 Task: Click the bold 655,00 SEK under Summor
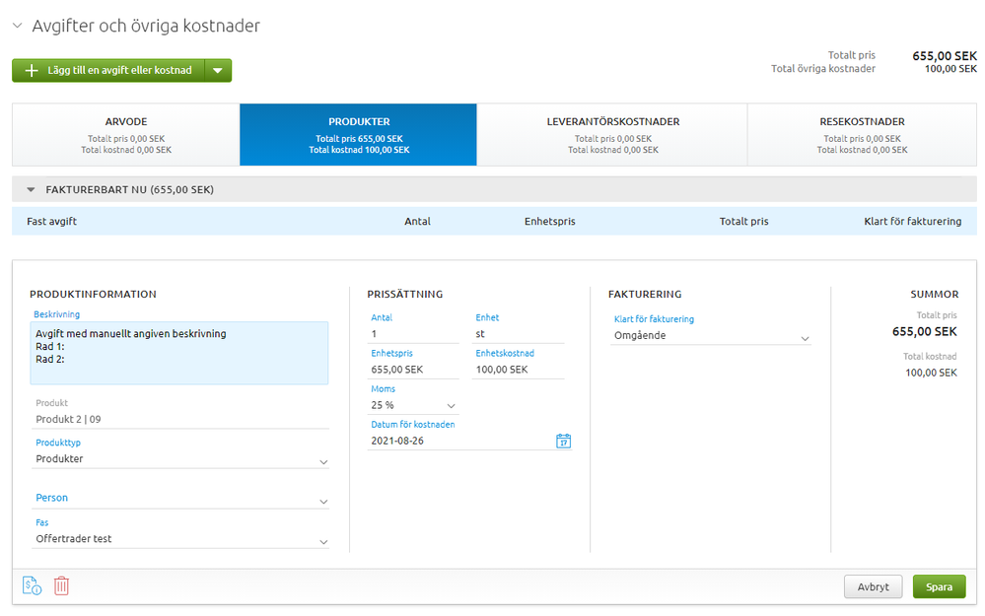[x=925, y=331]
